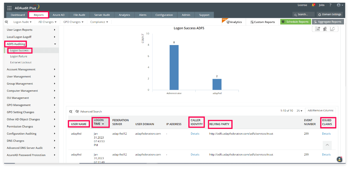Open the user profile avatar menu
The width and height of the screenshot is (350, 169).
pyautogui.click(x=340, y=5)
